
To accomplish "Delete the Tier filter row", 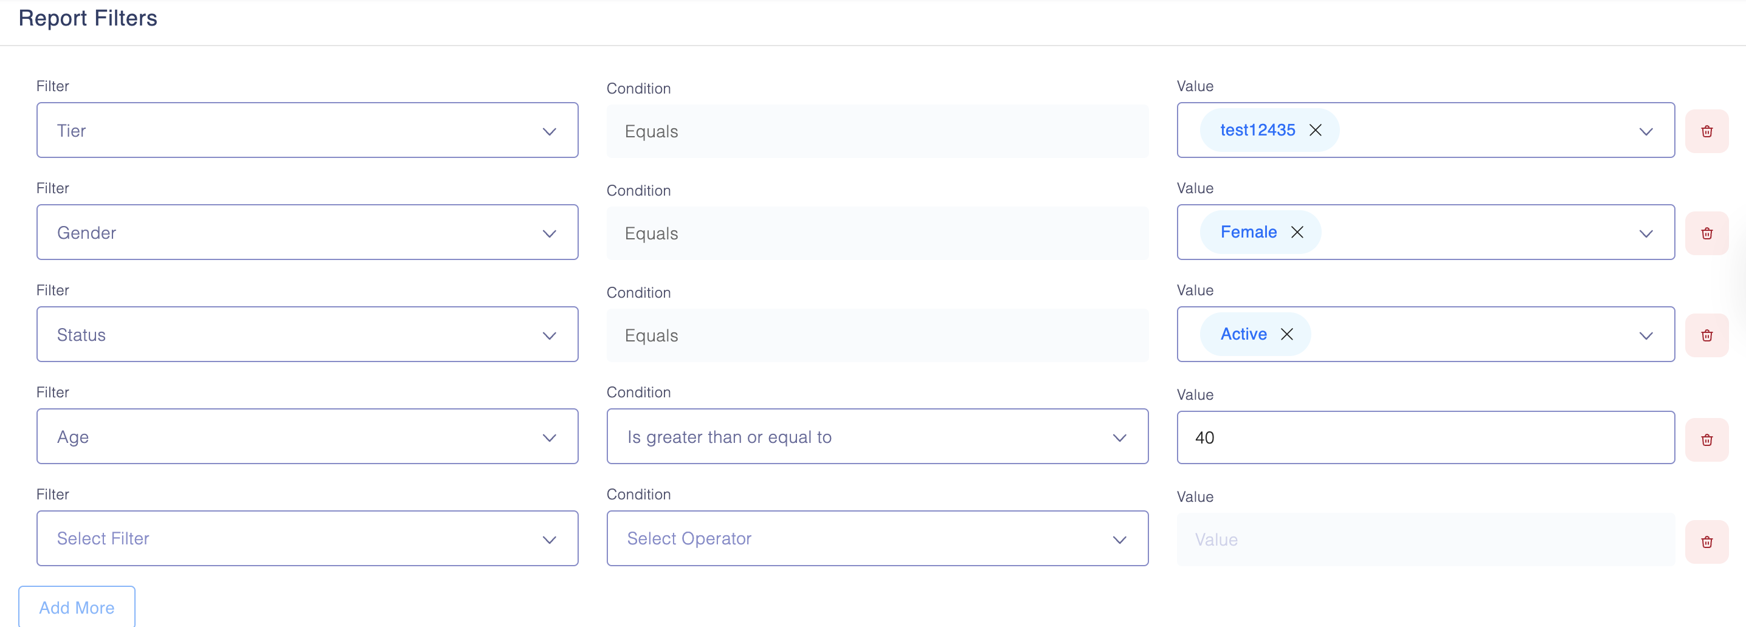I will 1706,131.
